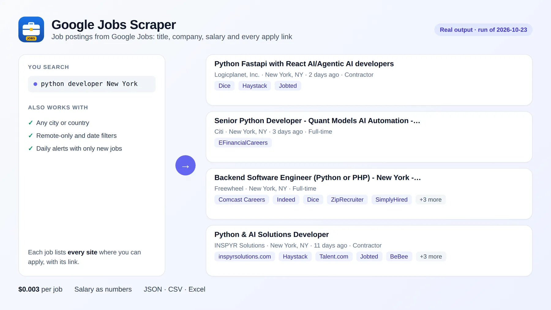Image resolution: width=551 pixels, height=310 pixels.
Task: Click the Salary as numbers text
Action: pos(103,289)
